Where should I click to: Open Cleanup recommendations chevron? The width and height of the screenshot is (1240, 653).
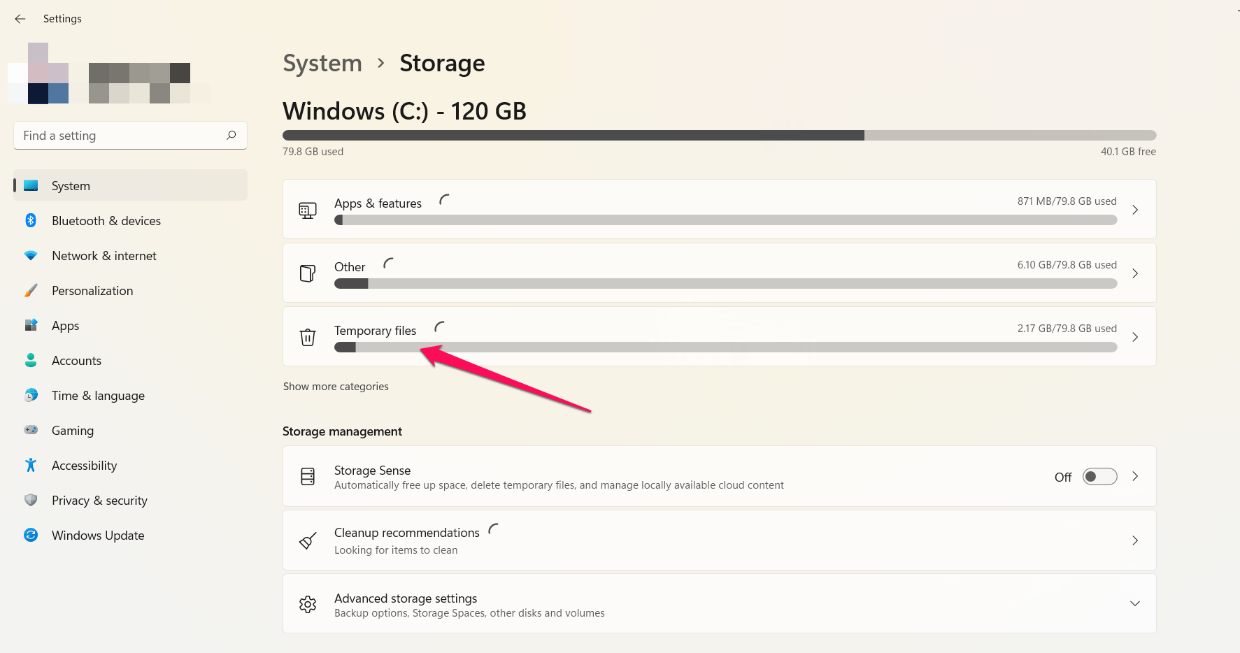point(1134,540)
